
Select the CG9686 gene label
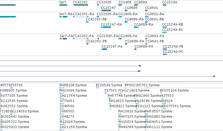[131, 8]
